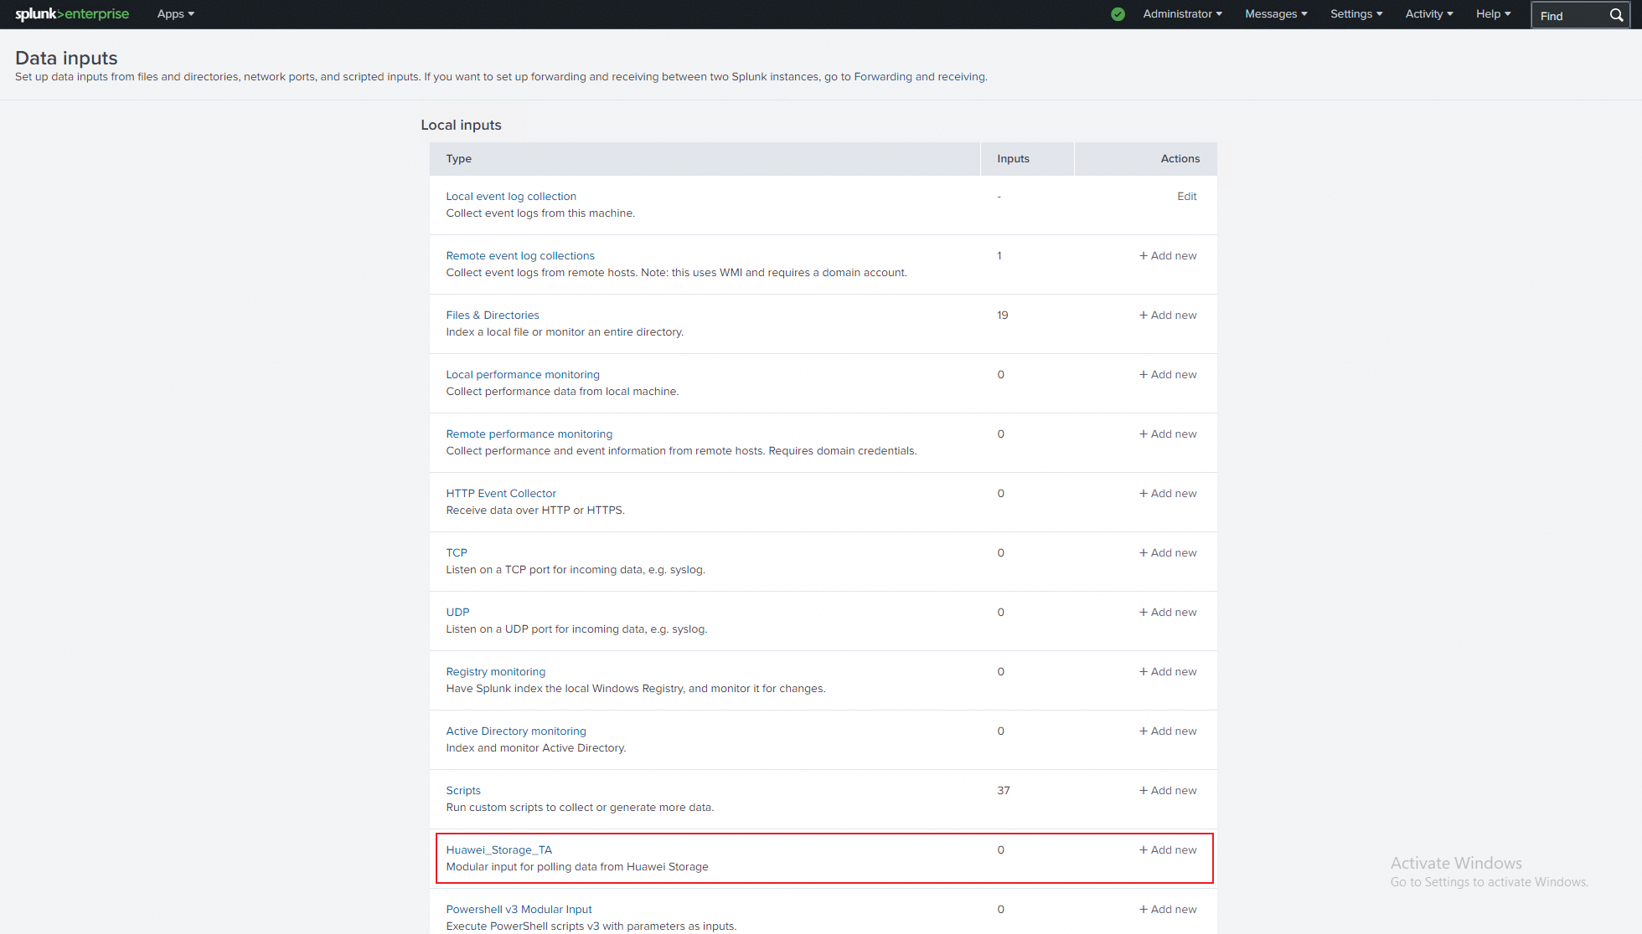Screen dimensions: 1642x934
Task: Open the Apps dropdown menu
Action: point(176,14)
